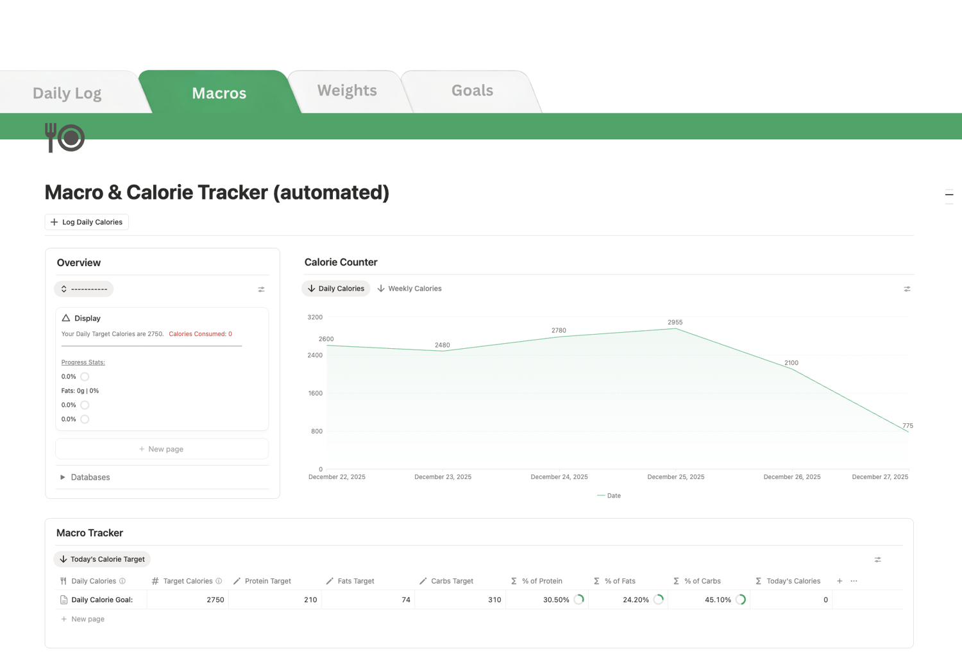The image size is (962, 656).
Task: Open the Macro Tracker view settings icon
Action: coord(878,560)
